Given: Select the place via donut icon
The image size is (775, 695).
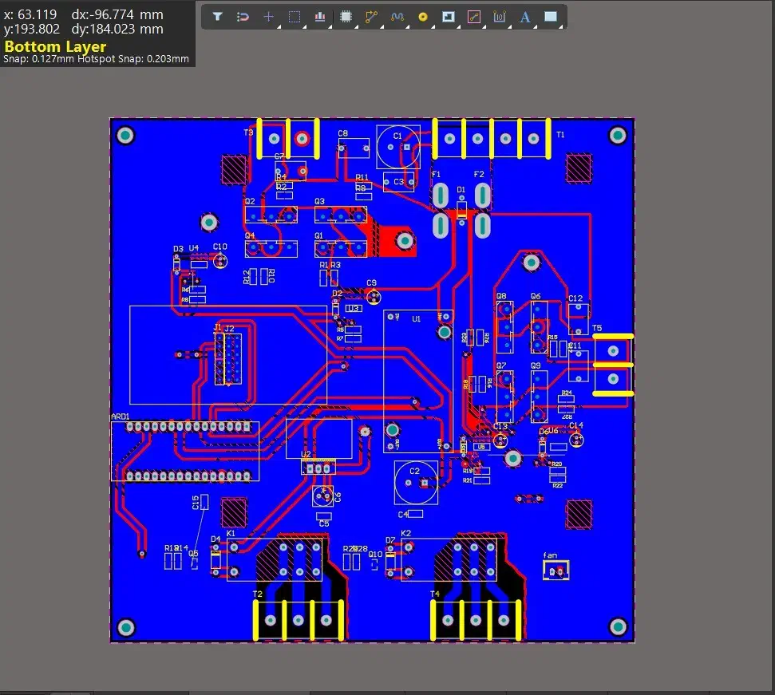Looking at the screenshot, I should 422,17.
